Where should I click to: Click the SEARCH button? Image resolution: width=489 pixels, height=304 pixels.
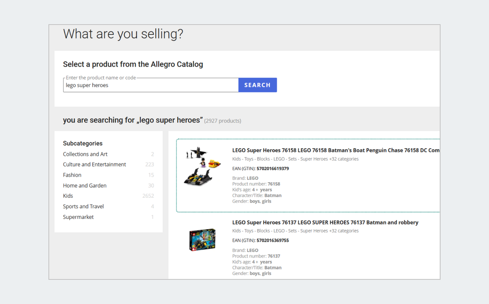pyautogui.click(x=258, y=85)
